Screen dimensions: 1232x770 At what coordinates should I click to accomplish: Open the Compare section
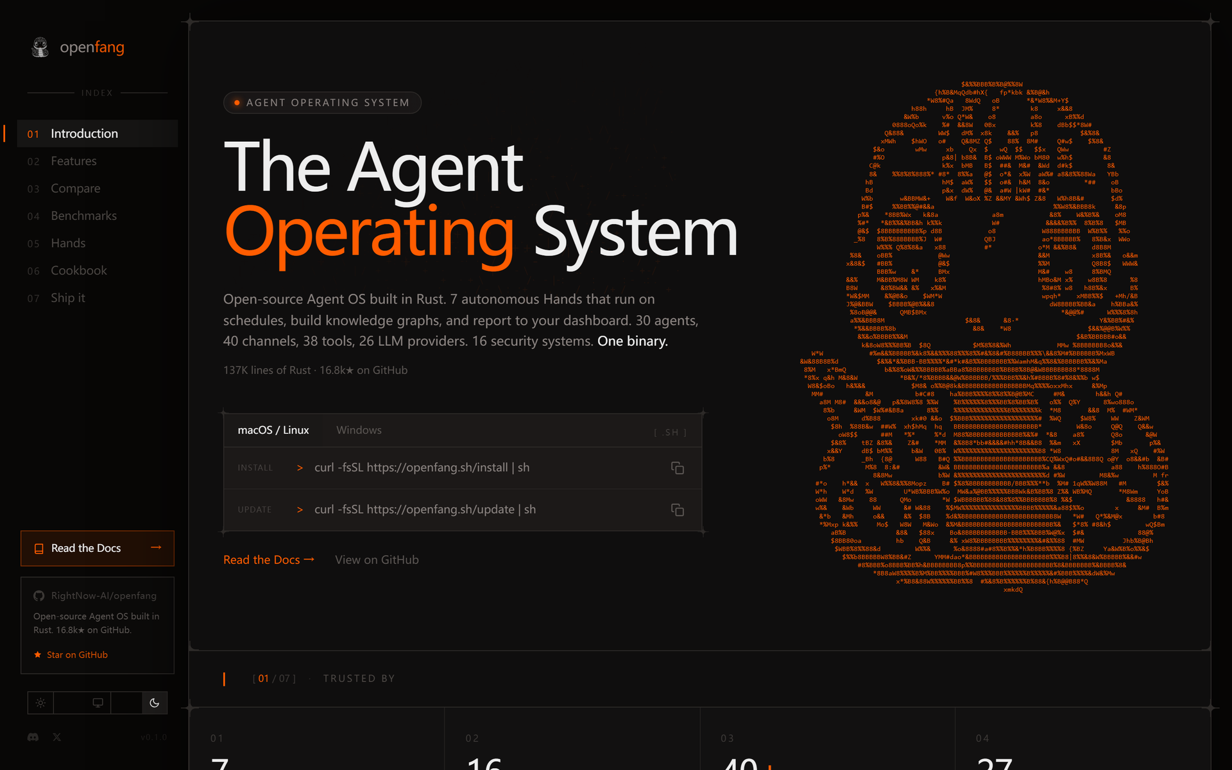pos(98,189)
